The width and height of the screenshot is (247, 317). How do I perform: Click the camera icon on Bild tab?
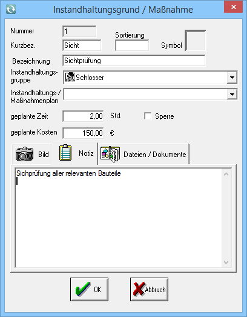click(x=24, y=154)
